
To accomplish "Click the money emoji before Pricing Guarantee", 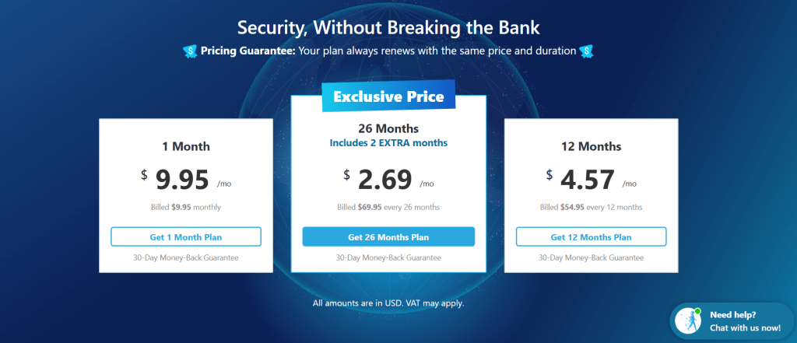I will [189, 52].
